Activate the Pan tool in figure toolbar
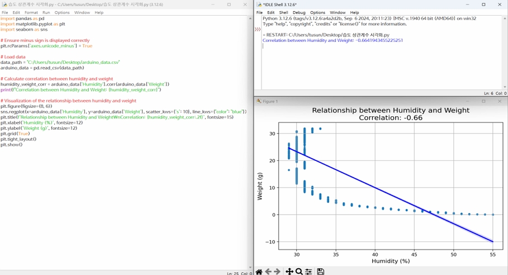Screen dimensions: 508x275 [289, 272]
